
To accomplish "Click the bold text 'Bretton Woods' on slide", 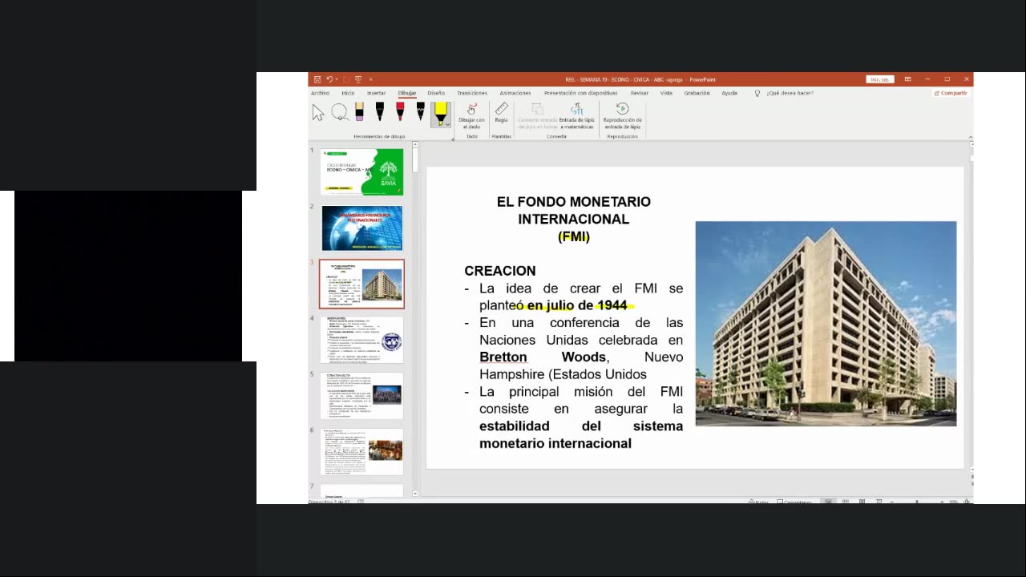I will pyautogui.click(x=543, y=357).
